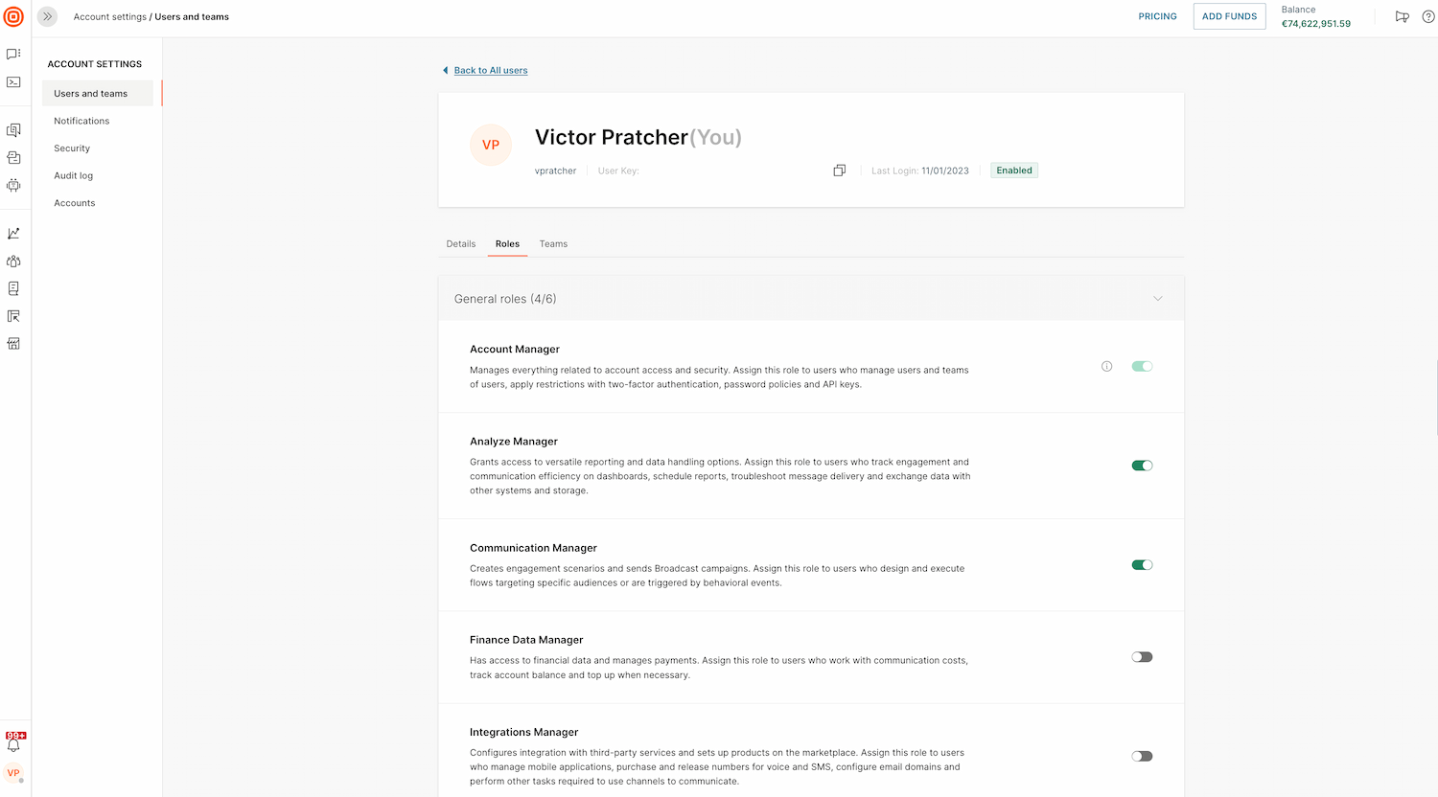1438x797 pixels.
Task: Click the Add Funds button
Action: pyautogui.click(x=1229, y=16)
